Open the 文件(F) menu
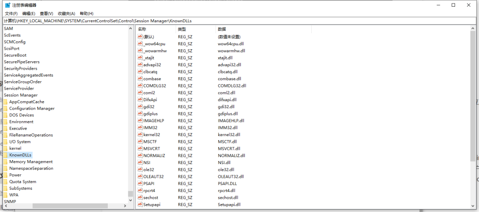The image size is (479, 212). click(11, 13)
